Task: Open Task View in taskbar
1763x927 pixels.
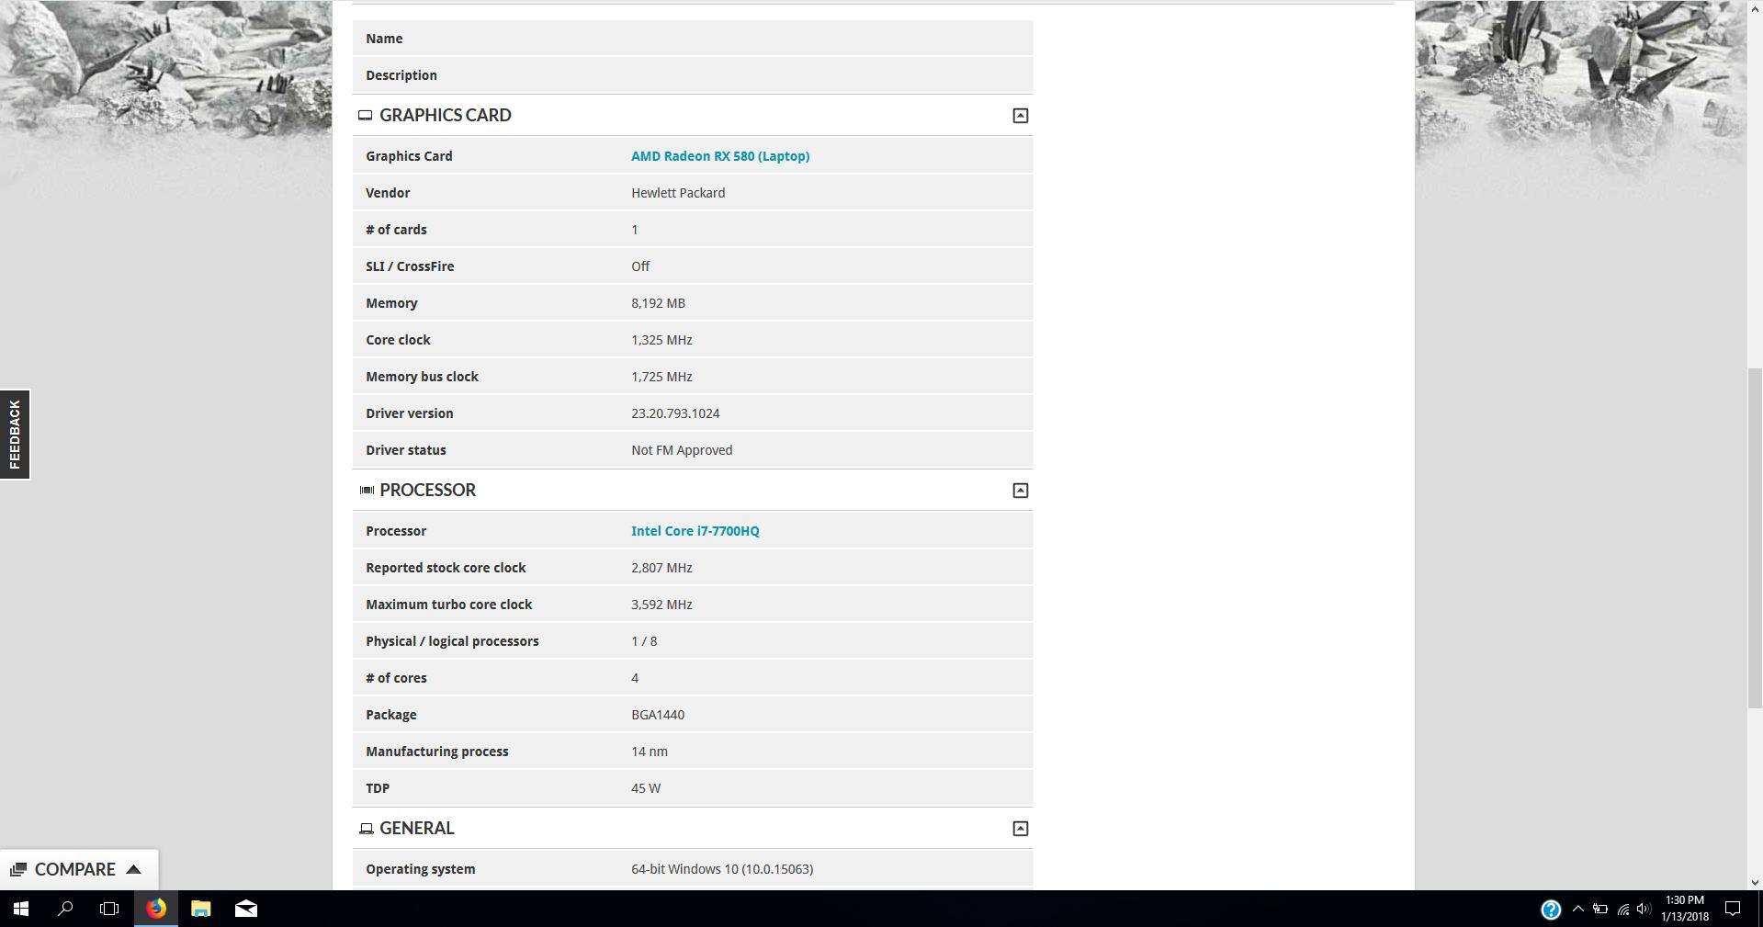Action: 109,909
